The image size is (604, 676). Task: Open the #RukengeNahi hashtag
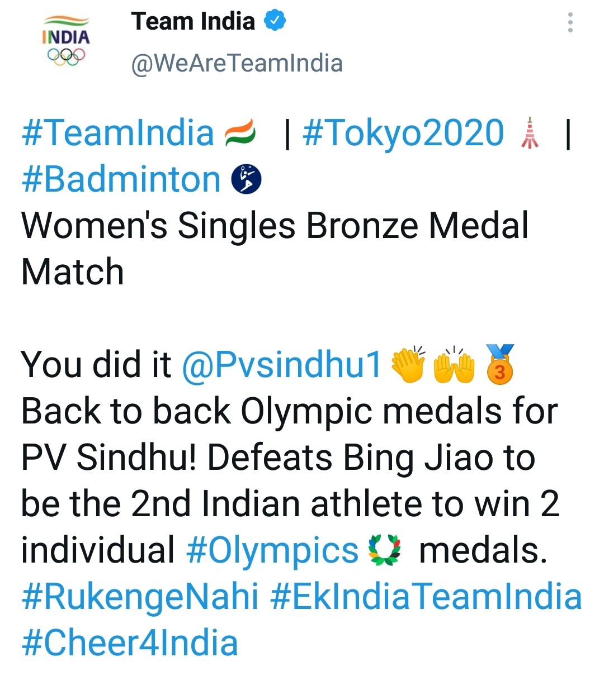(x=140, y=597)
